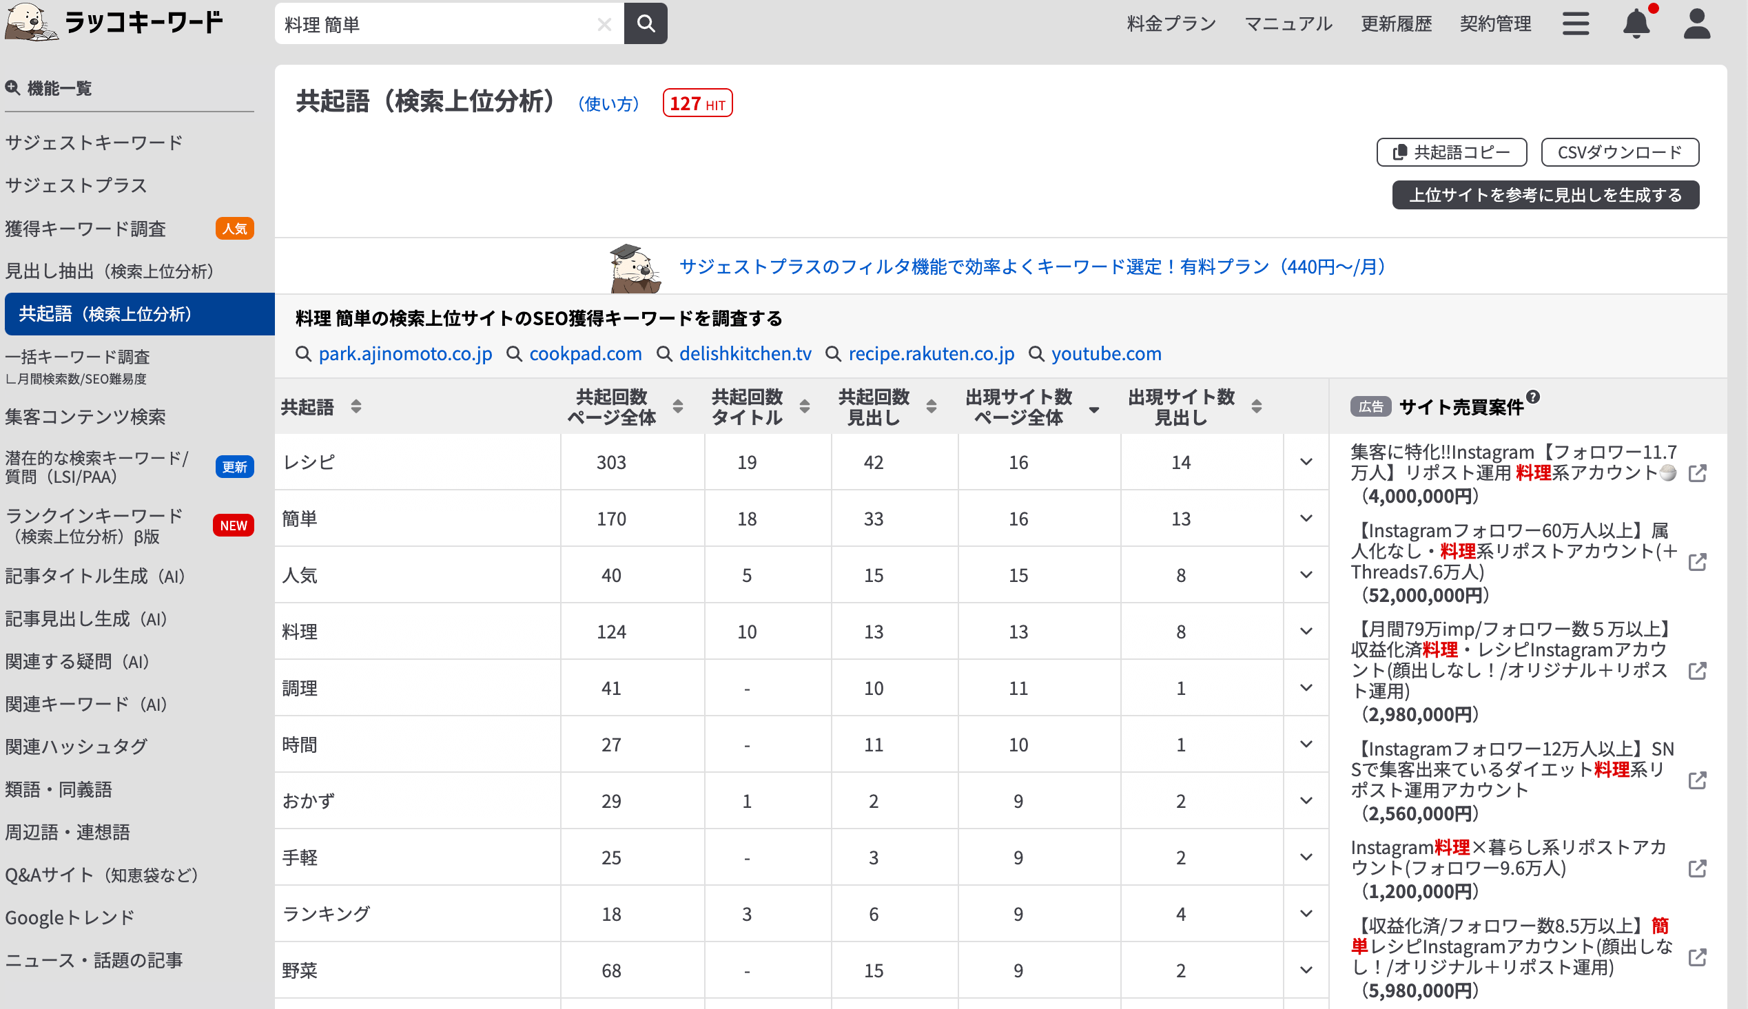Screen dimensions: 1748x1009
Task: Open the 使い方 link
Action: pyautogui.click(x=608, y=104)
